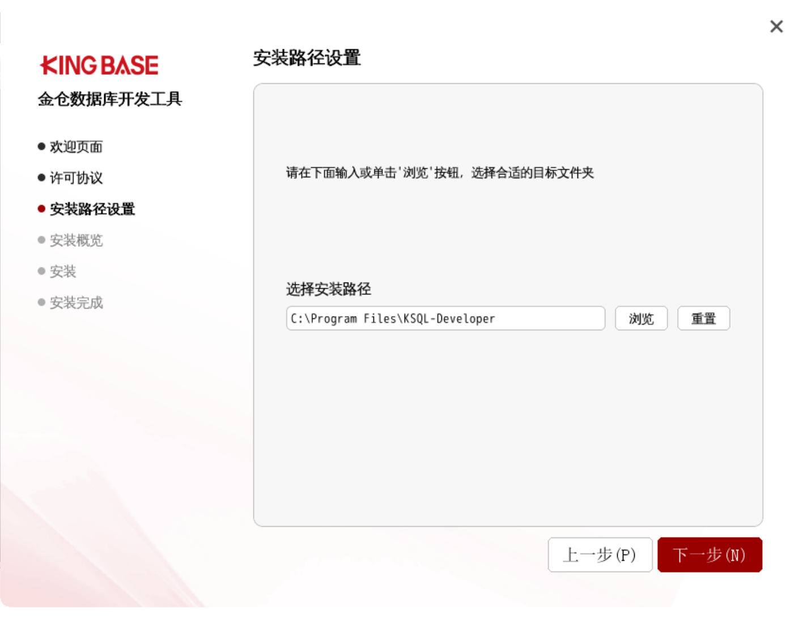
Task: Select the 安装 step in sidebar
Action: coord(63,271)
